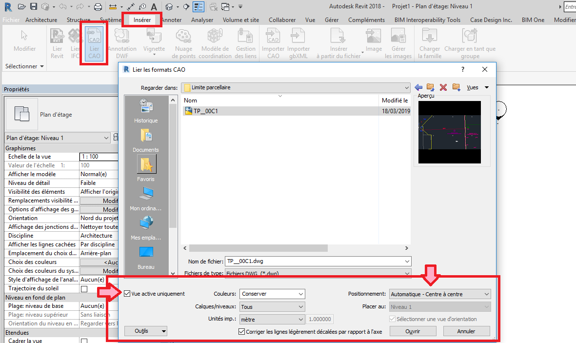The width and height of the screenshot is (576, 343).
Task: Open the Unités imp. dropdown set to mètre
Action: 272,320
